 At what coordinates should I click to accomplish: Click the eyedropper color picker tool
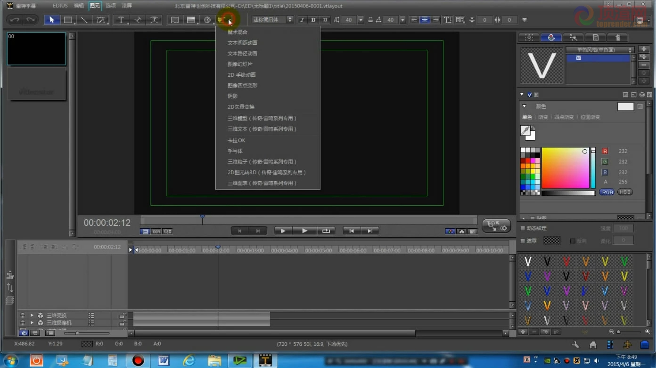(525, 130)
